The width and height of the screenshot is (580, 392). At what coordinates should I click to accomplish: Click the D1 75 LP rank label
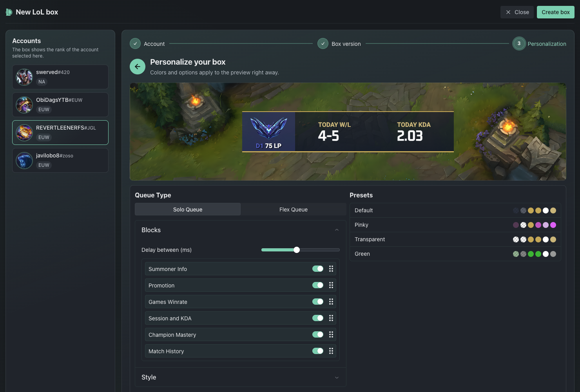[x=268, y=146]
